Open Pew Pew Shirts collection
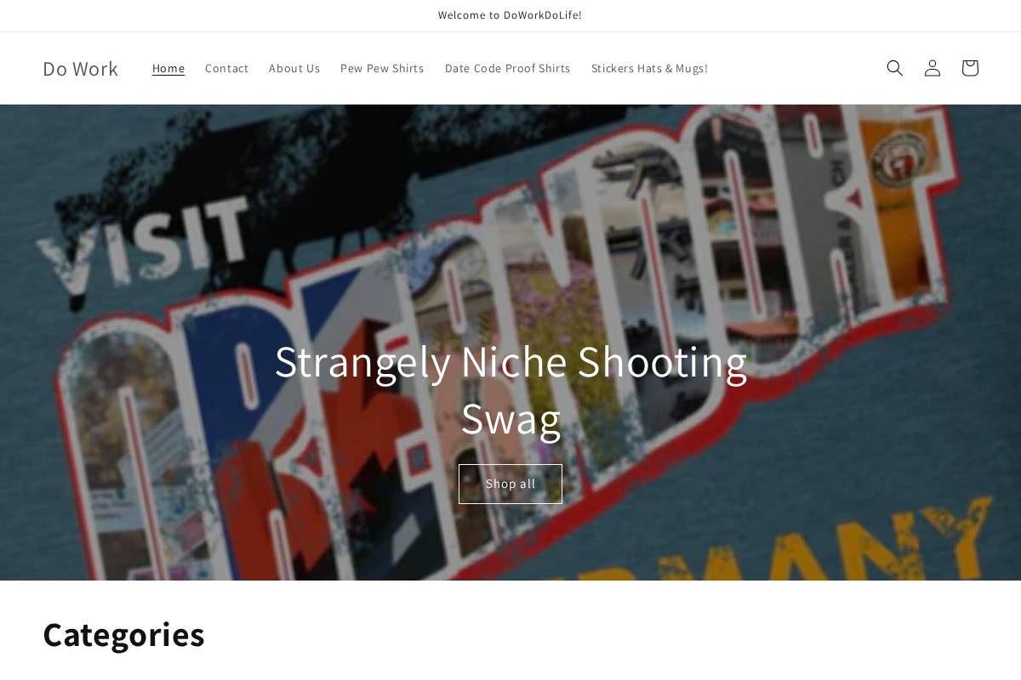1021x680 pixels. [382, 68]
